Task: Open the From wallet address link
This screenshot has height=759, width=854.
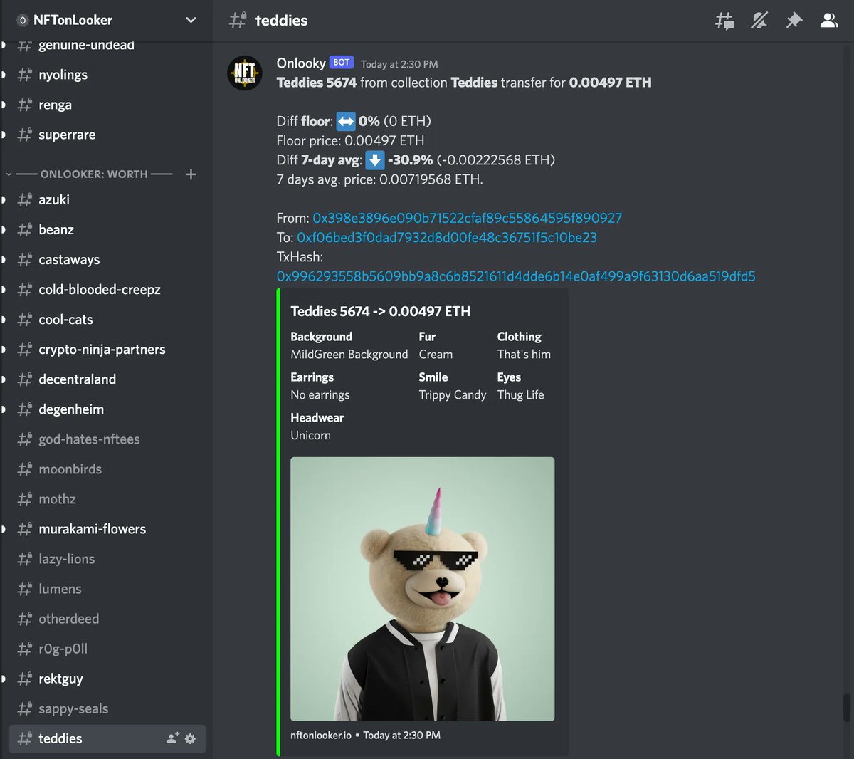Action: (x=467, y=218)
